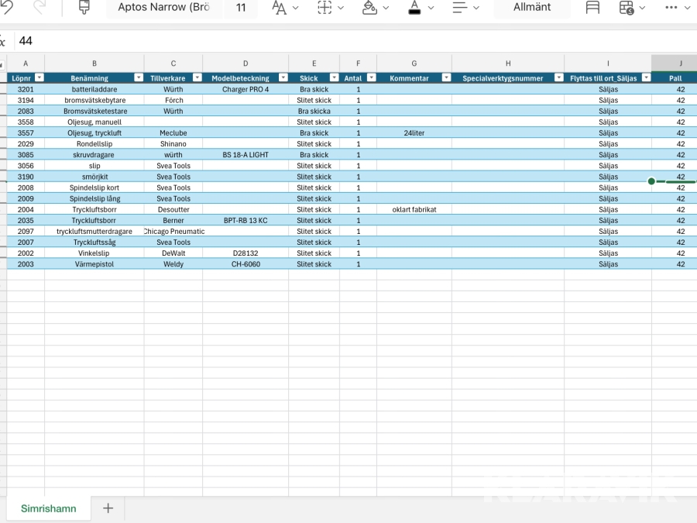The image size is (697, 523).
Task: Open the text alignment icon
Action: [x=460, y=8]
